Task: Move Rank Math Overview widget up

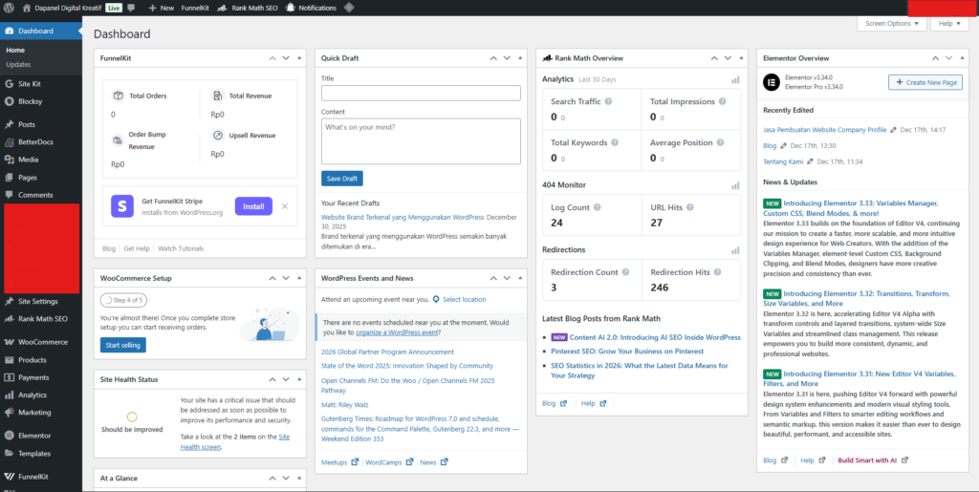Action: tap(714, 58)
